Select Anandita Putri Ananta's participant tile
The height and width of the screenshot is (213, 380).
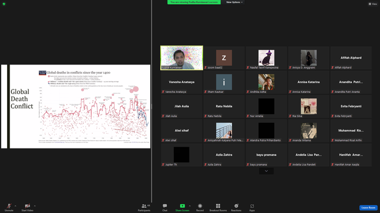(x=351, y=82)
